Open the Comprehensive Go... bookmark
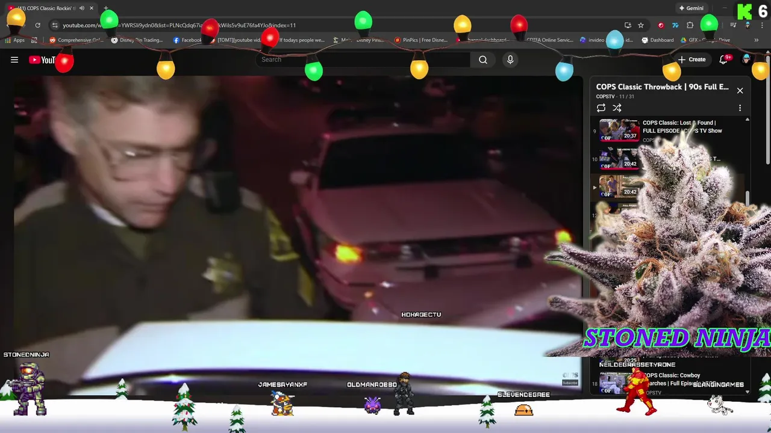771x433 pixels. click(76, 40)
